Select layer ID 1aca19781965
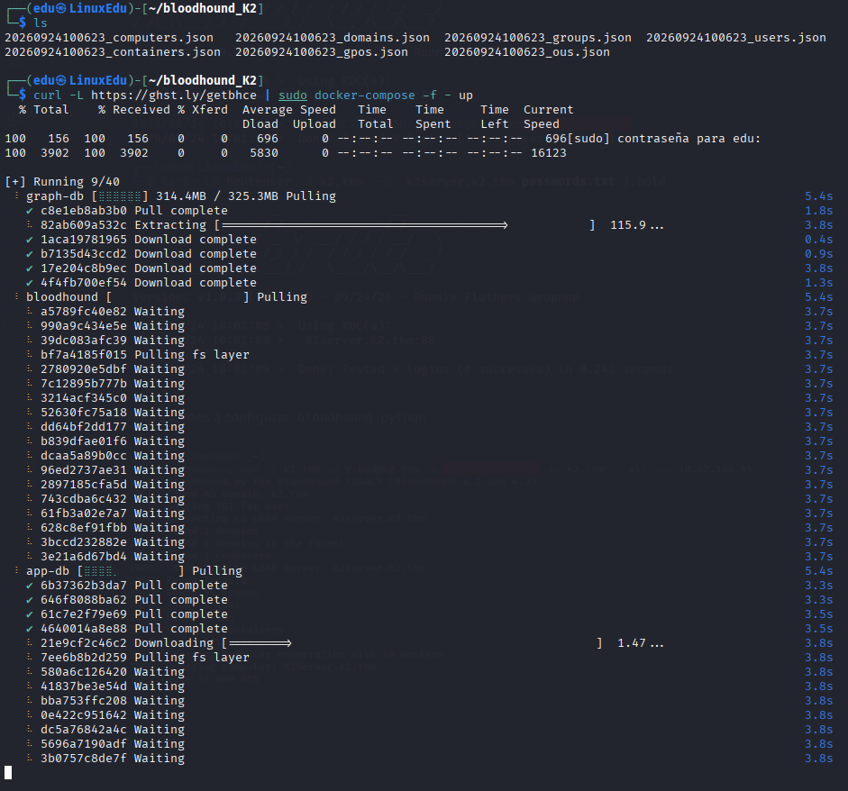This screenshot has height=791, width=848. pyautogui.click(x=83, y=240)
